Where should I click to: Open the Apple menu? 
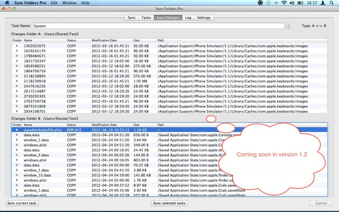[x=7, y=3]
